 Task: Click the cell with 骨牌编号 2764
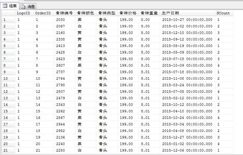point(65,78)
